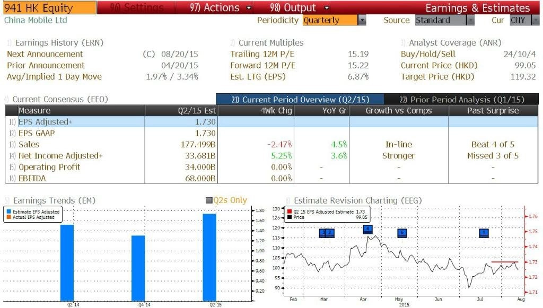Click Avg/Implied 1 Day Move value 1.97% / 3.34%
Viewport: 543px width, 308px height.
point(172,76)
